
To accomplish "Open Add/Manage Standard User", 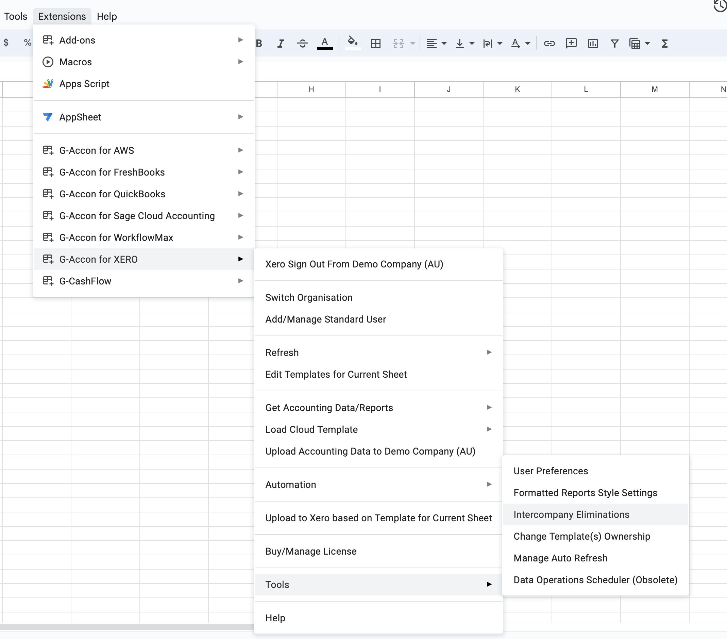I will click(x=378, y=319).
